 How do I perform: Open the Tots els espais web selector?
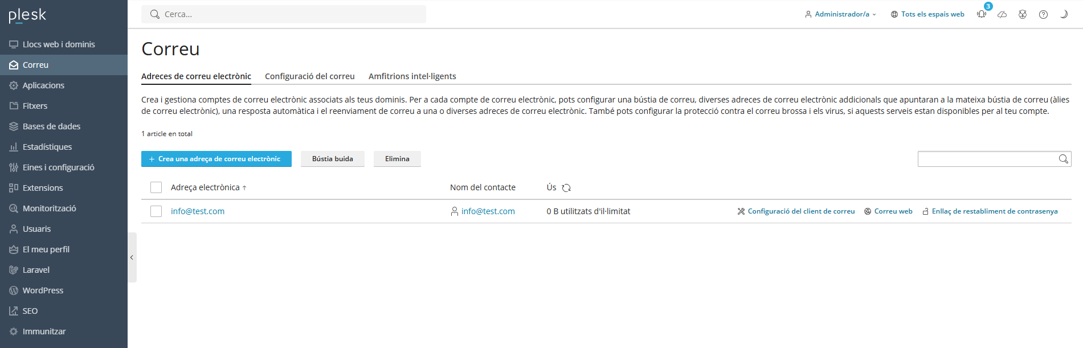pyautogui.click(x=927, y=14)
